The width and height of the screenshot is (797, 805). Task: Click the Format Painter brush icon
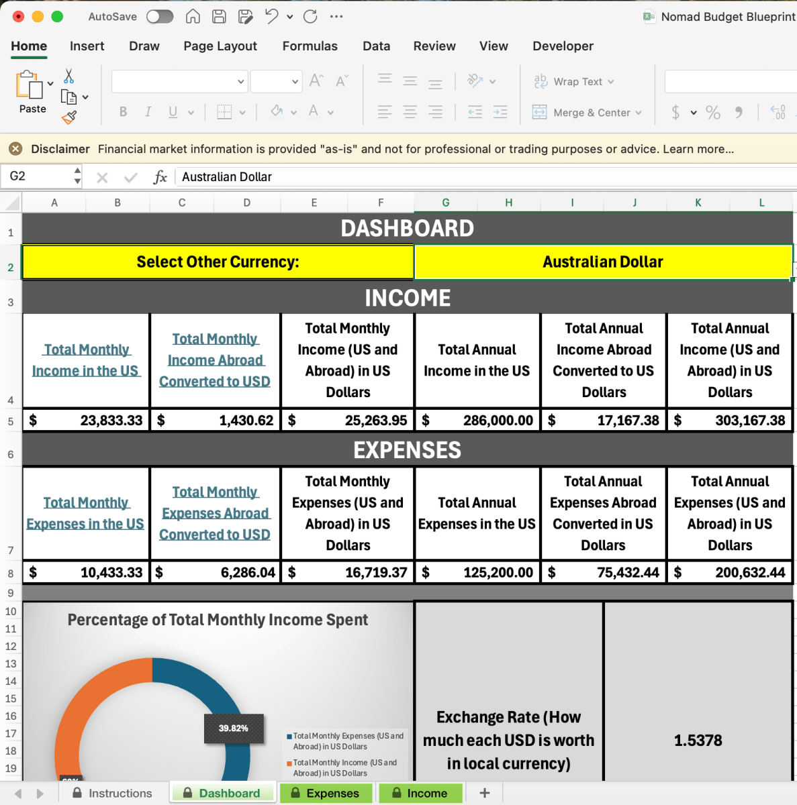point(68,118)
